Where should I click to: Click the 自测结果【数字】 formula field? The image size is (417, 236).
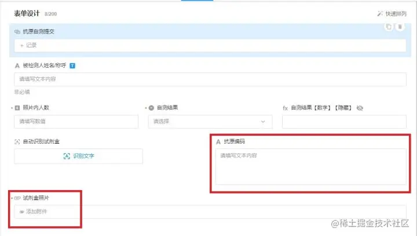click(344, 122)
